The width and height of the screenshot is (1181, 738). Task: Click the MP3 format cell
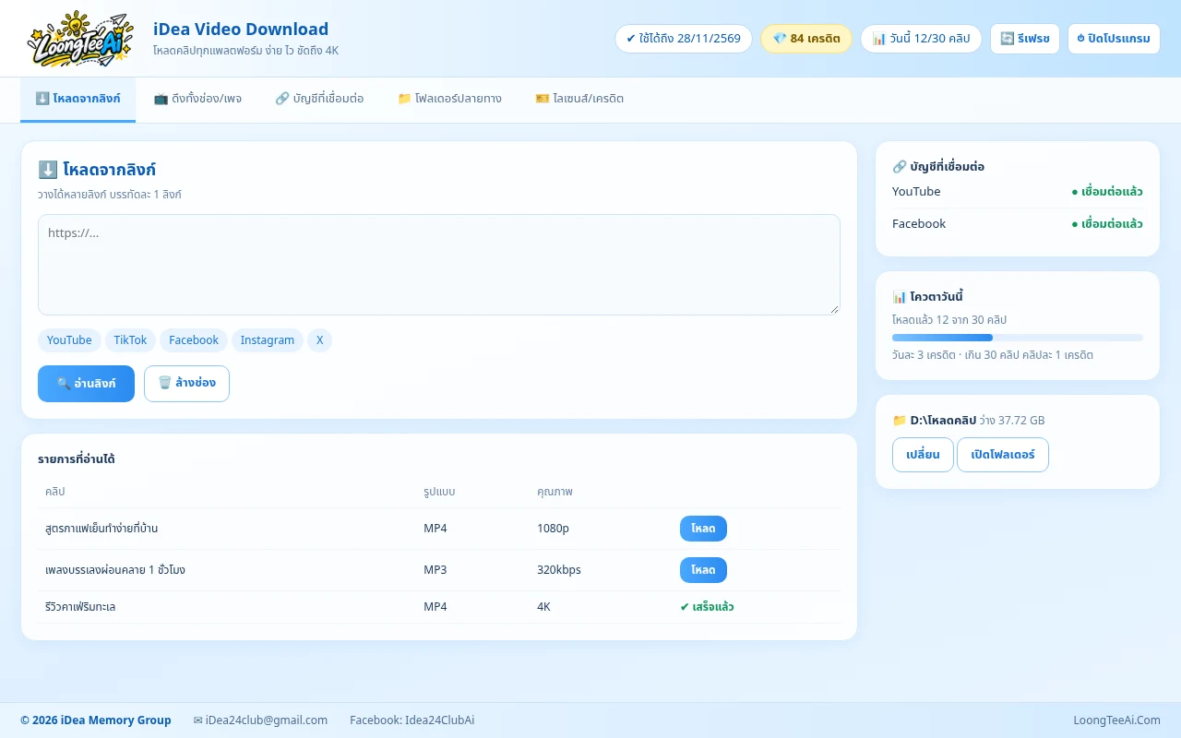[435, 570]
